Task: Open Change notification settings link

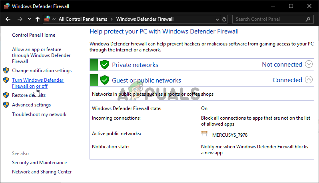Action: point(42,71)
